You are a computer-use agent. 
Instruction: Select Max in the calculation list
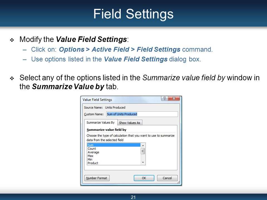click(x=114, y=156)
